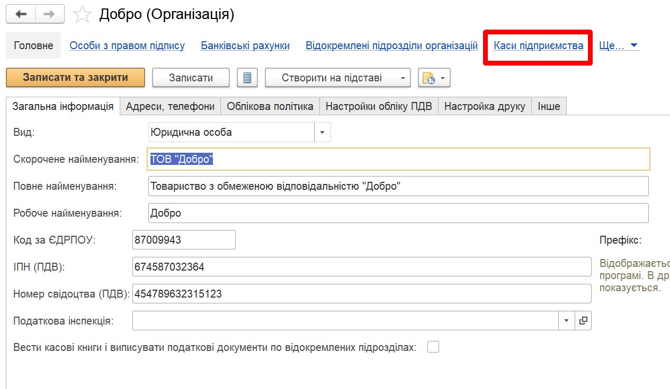Click the ІПН (ПДВ) field
The image size is (670, 389).
click(x=362, y=267)
